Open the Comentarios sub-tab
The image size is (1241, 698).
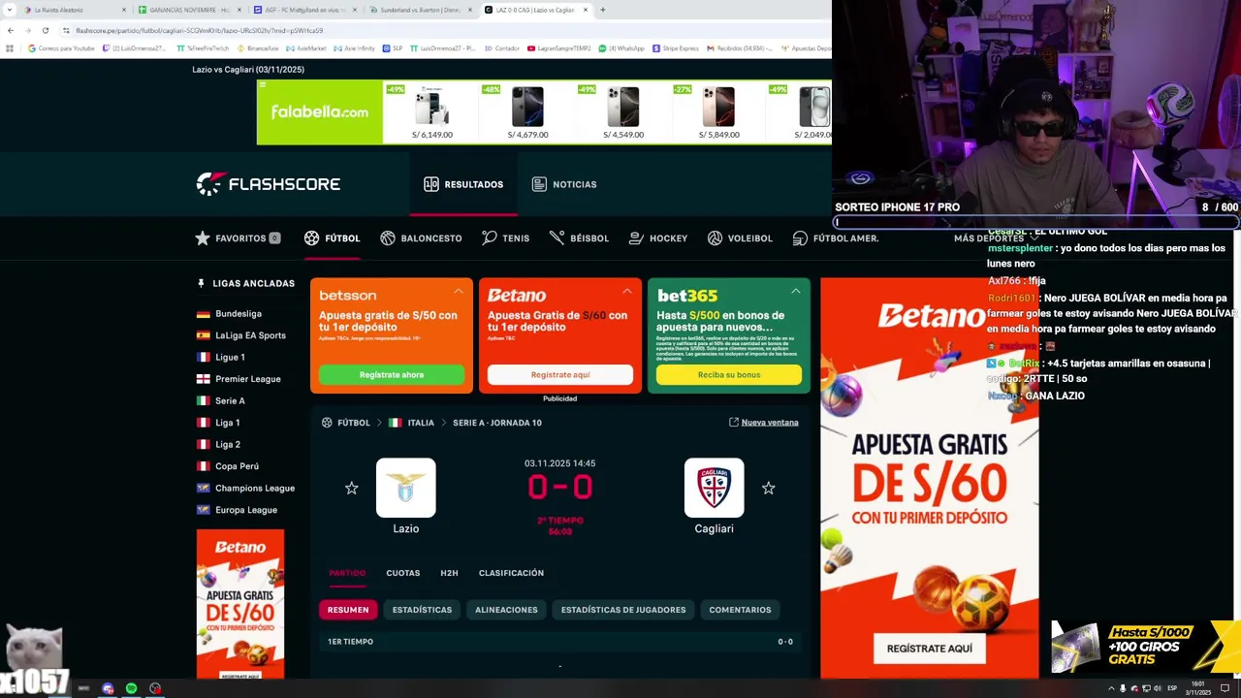tap(740, 610)
